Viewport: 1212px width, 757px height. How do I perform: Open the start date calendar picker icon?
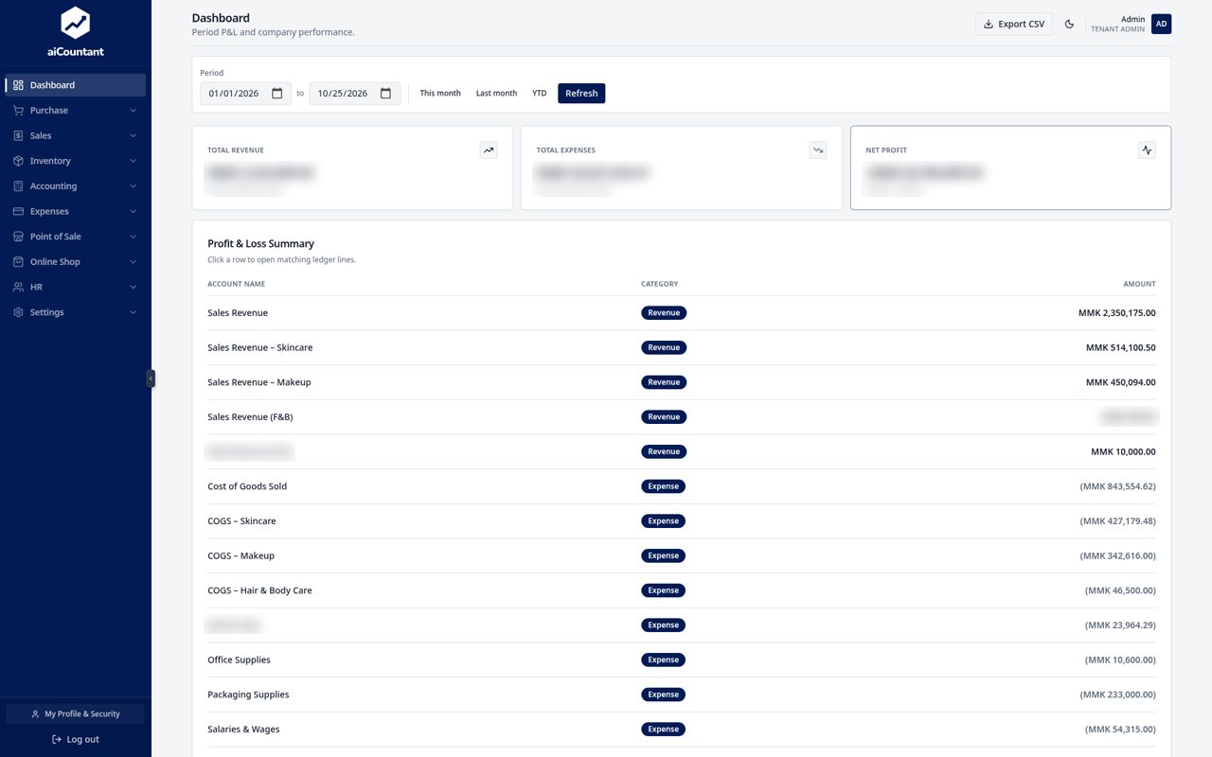coord(277,94)
